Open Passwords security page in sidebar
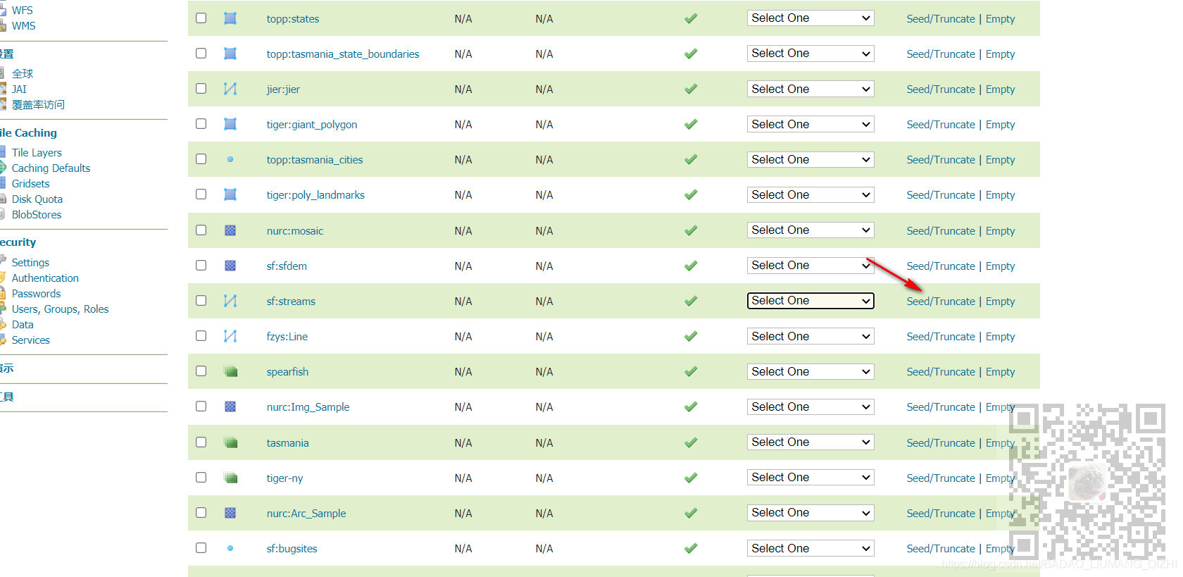This screenshot has height=577, width=1183. coord(36,293)
